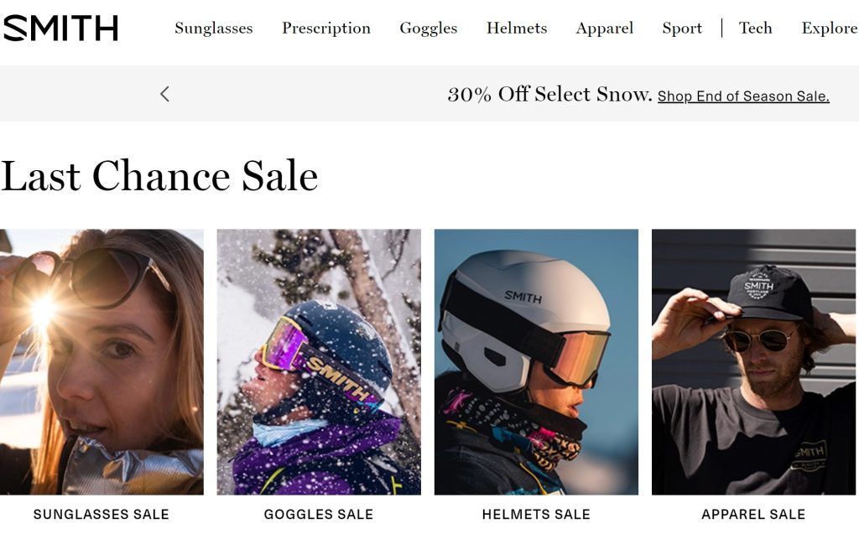Screen dimensions: 859x539
Task: Open the Explore menu
Action: (x=829, y=29)
